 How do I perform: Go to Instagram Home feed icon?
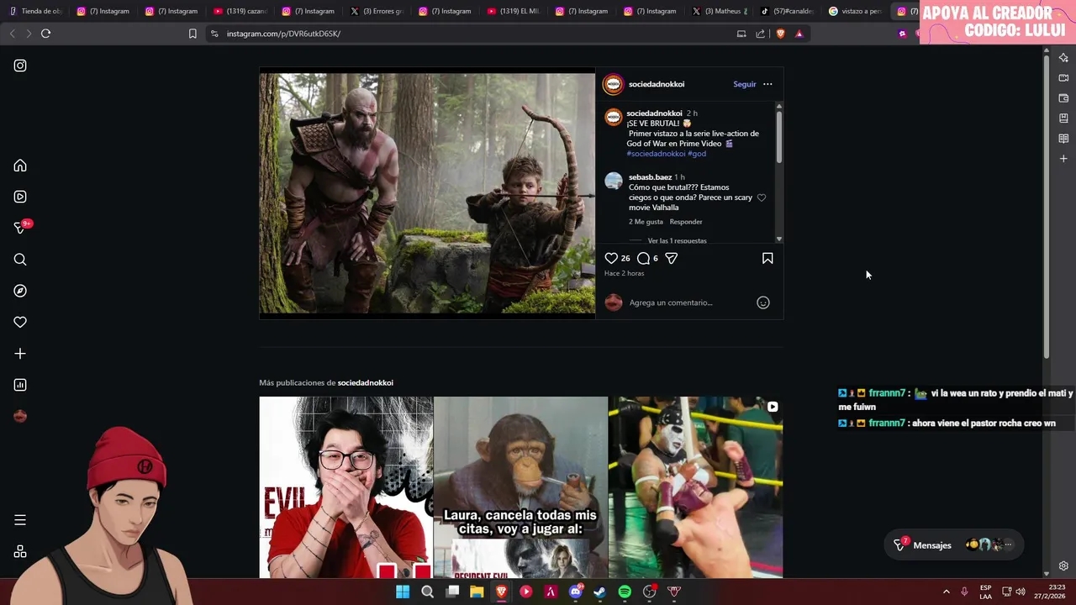click(20, 166)
